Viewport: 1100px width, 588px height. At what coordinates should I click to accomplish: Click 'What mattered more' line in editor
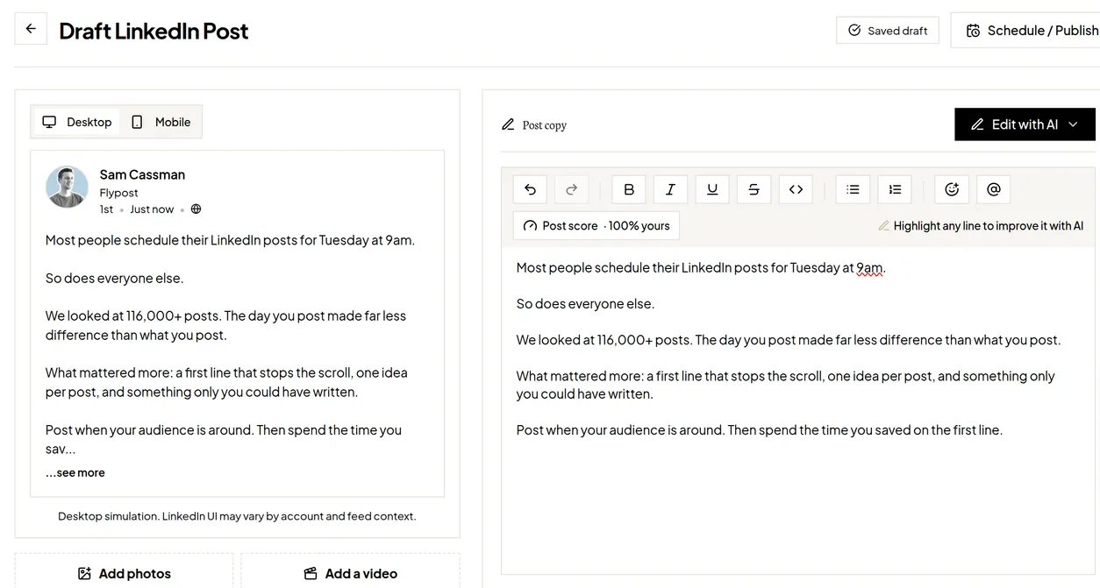click(x=785, y=385)
